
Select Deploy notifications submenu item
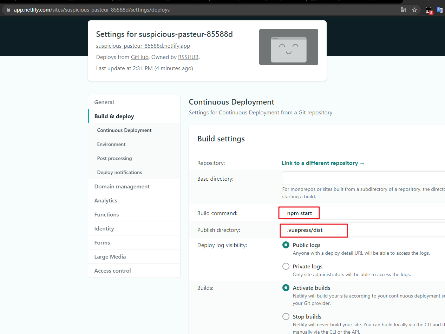(134, 172)
